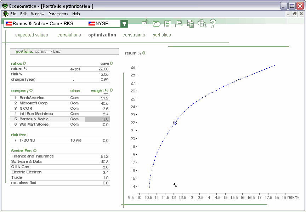
Task: Select the Barnes & Noble weight cell
Action: coord(97,119)
